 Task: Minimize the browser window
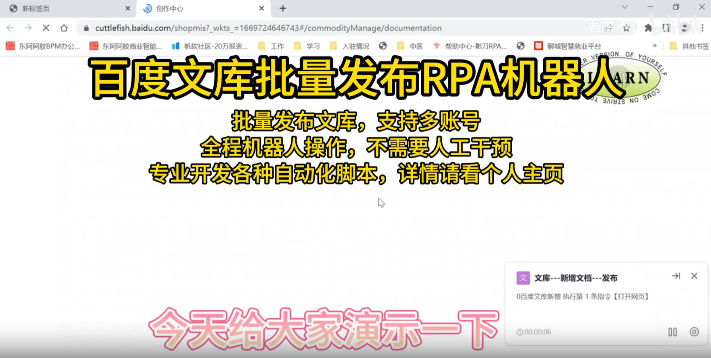(650, 7)
